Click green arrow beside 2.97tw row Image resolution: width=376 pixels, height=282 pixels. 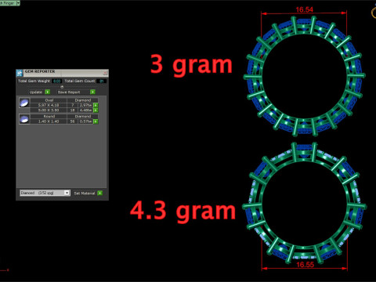coord(96,105)
